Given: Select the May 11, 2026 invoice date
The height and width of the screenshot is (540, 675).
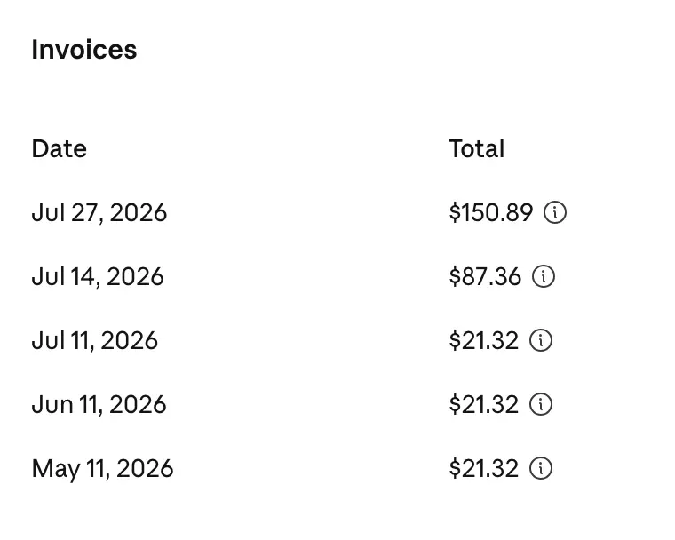Looking at the screenshot, I should 102,469.
